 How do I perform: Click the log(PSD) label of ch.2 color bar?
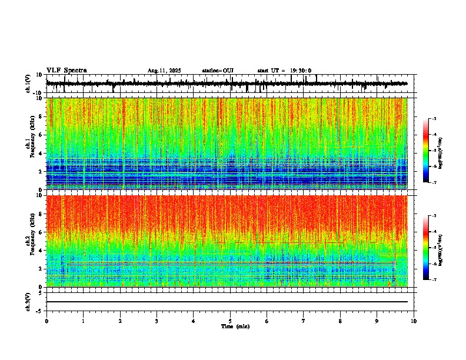[441, 250]
